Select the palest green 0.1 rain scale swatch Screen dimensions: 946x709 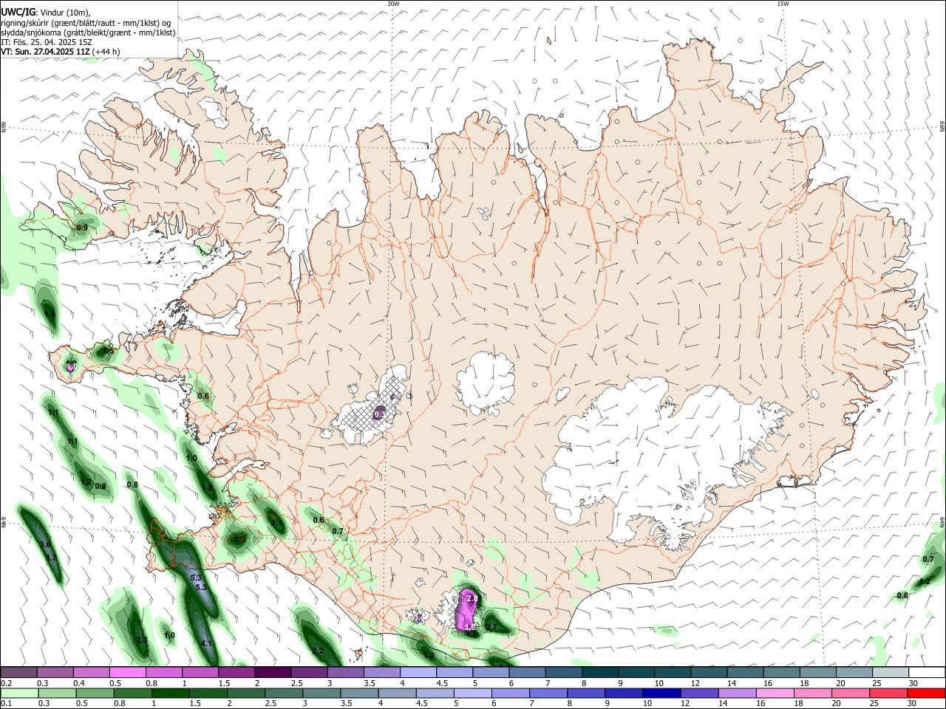[x=19, y=693]
